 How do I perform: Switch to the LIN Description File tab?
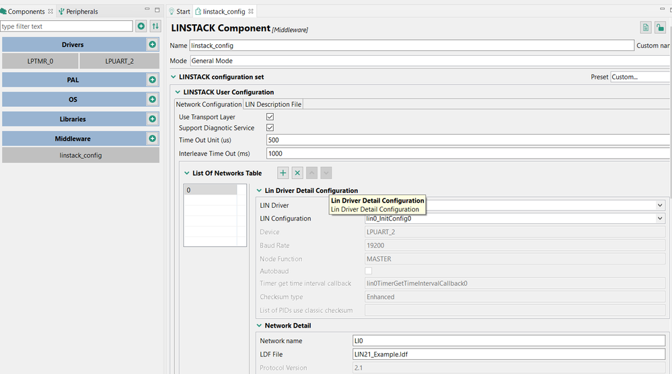[x=273, y=104]
